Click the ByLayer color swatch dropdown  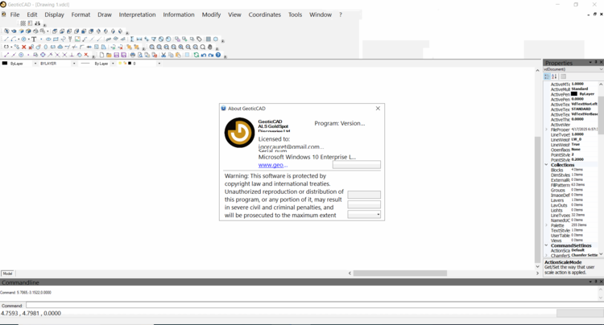pos(35,64)
